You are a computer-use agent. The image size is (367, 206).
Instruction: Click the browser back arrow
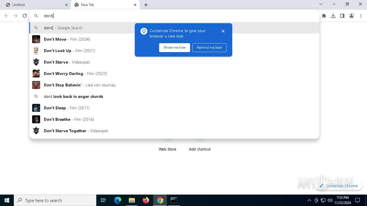[x=6, y=16]
